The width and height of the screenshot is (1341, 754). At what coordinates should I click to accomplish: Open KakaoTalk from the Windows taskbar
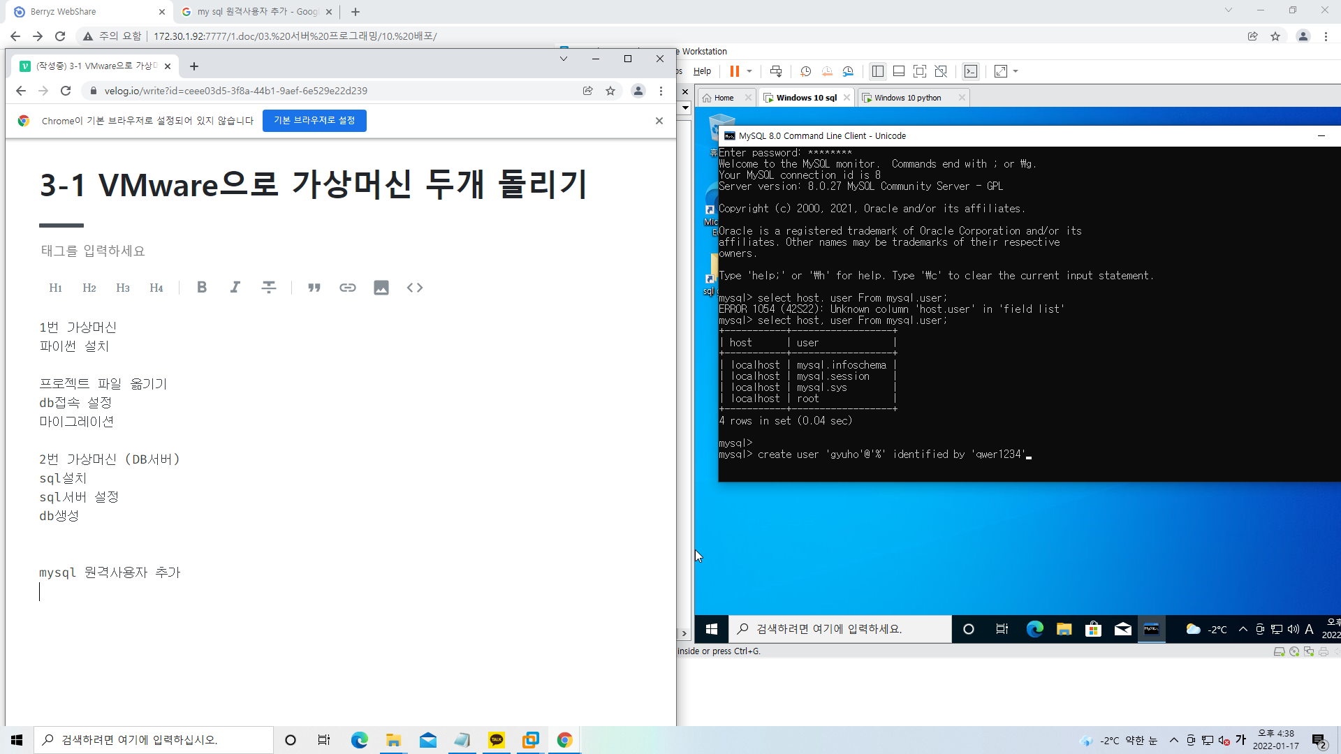497,740
